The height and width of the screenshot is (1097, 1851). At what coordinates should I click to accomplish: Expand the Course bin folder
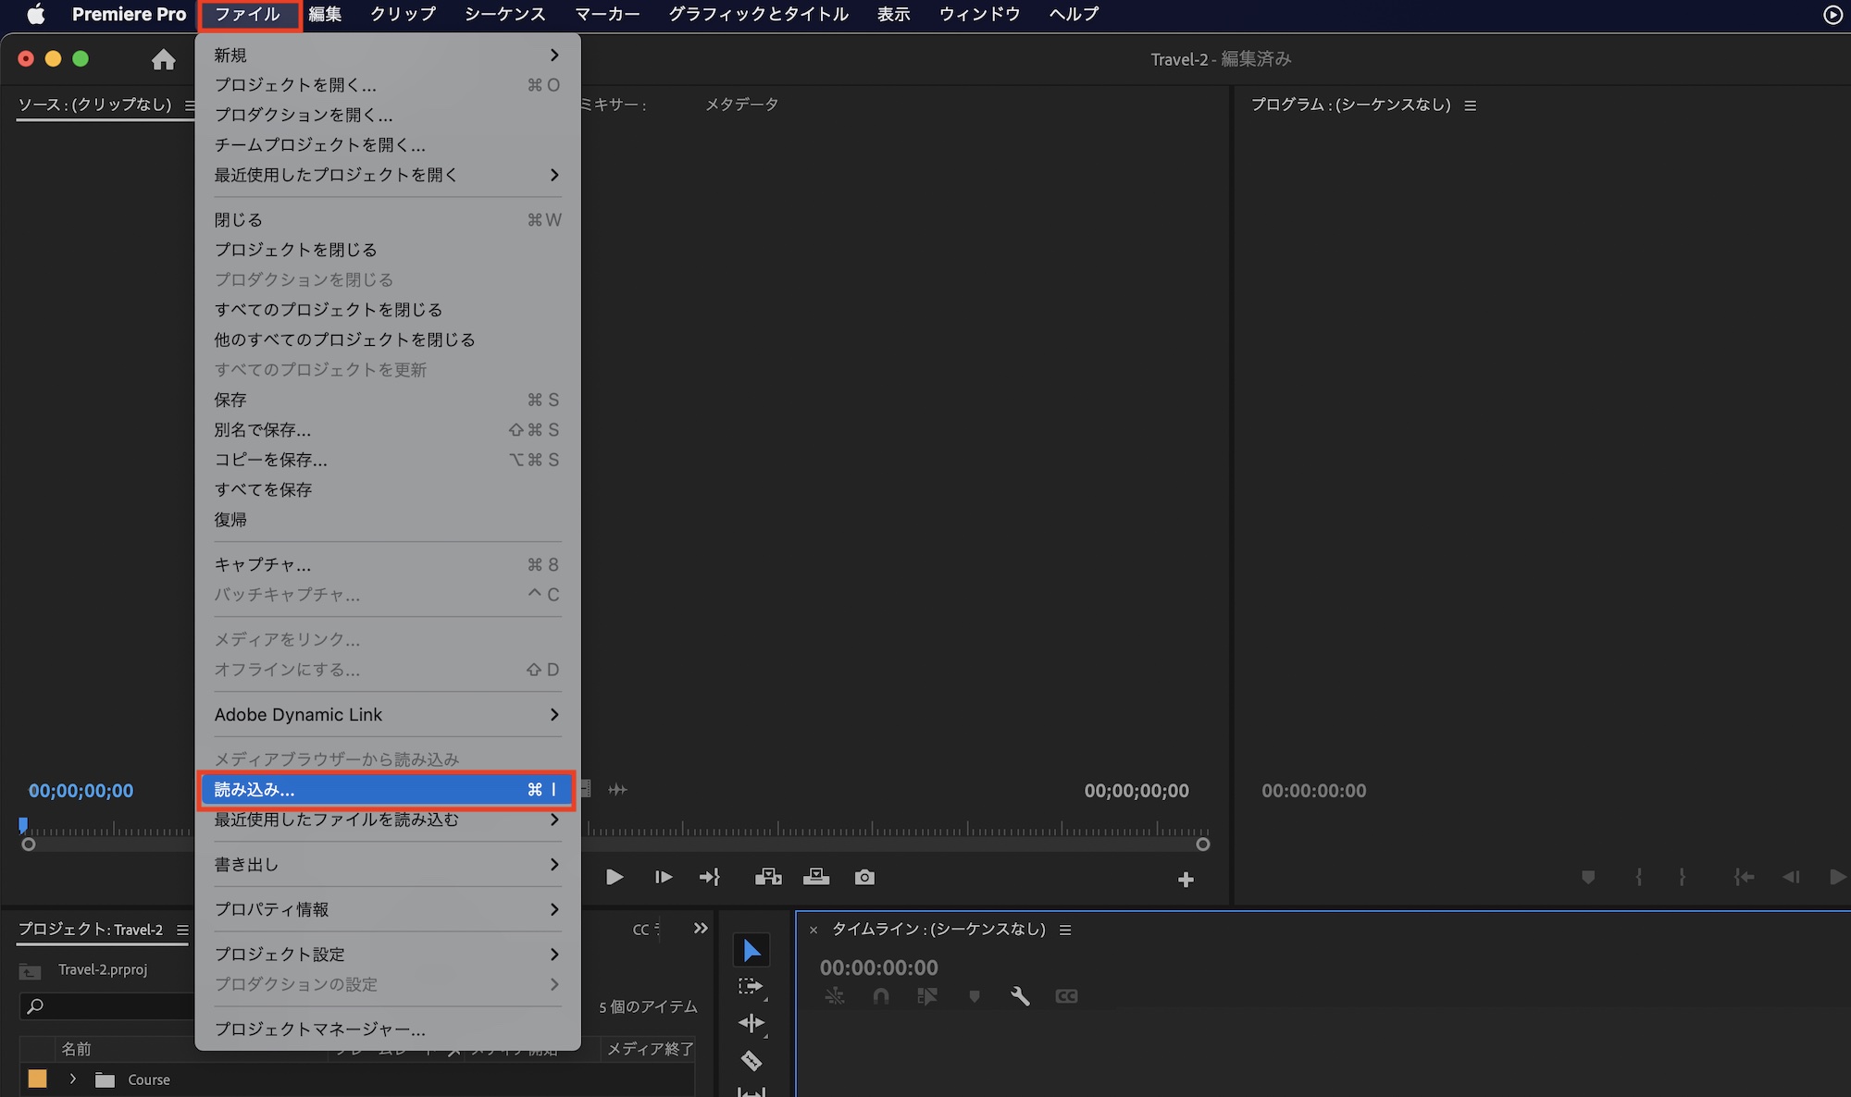pos(73,1079)
